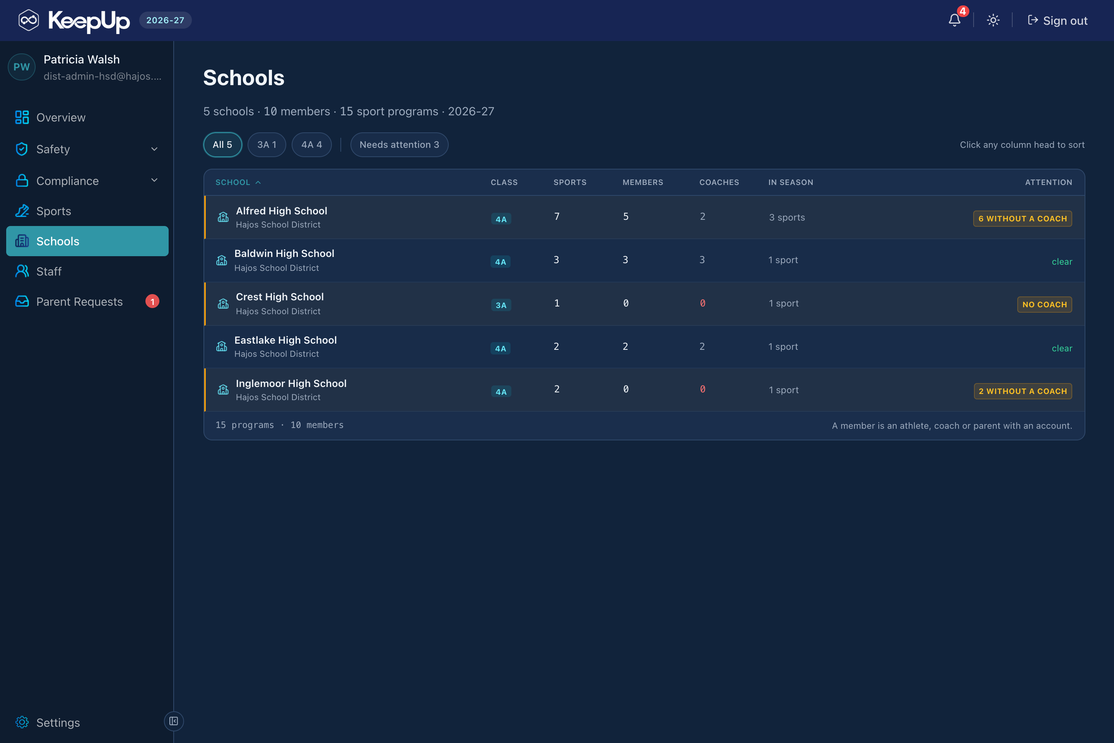Sort by Sports column header
Image resolution: width=1114 pixels, height=743 pixels.
(x=570, y=182)
